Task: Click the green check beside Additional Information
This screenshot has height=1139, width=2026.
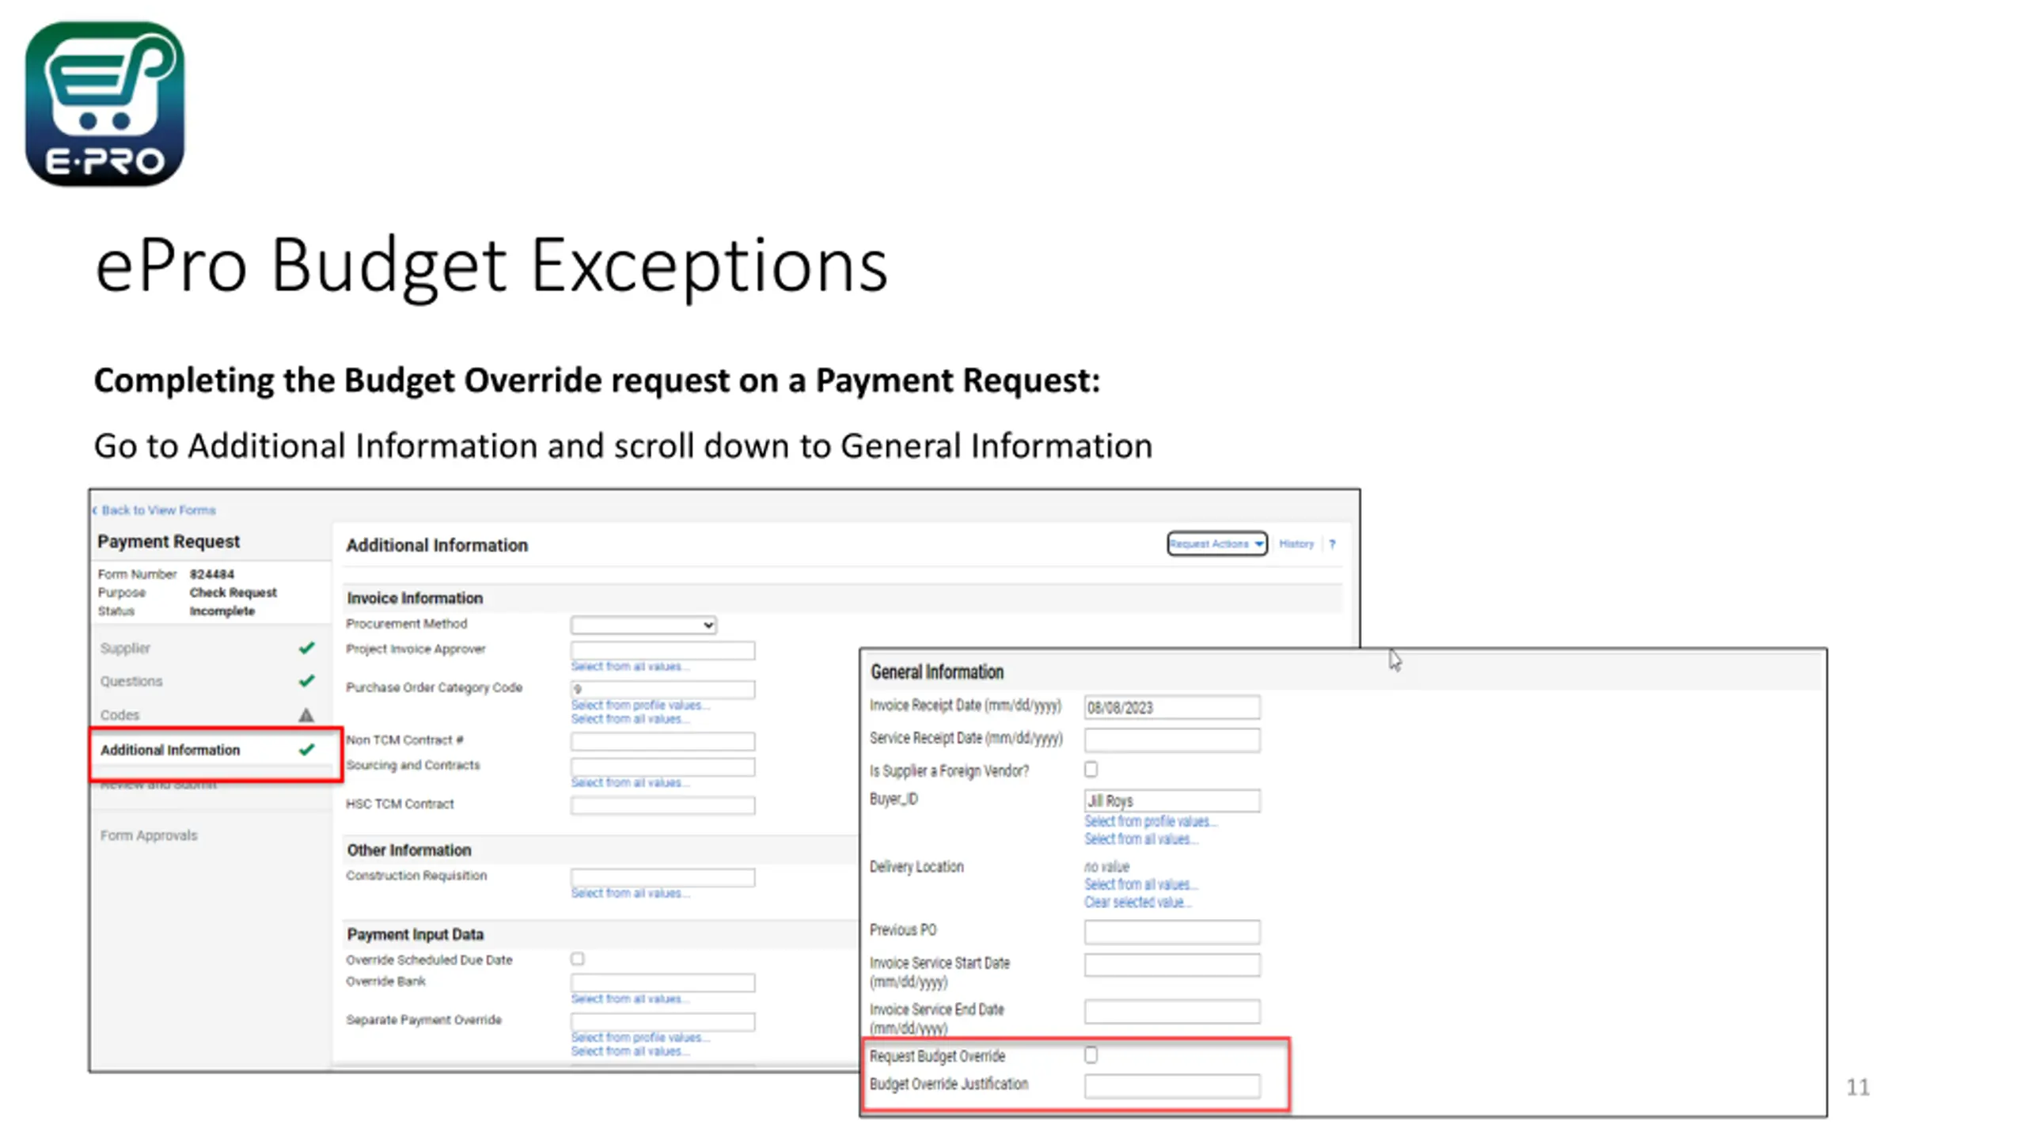Action: (306, 750)
